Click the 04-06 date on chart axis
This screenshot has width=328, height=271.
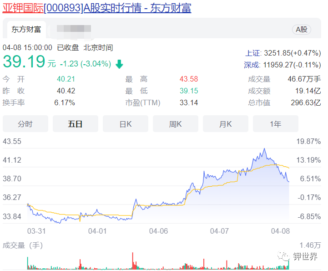point(159,231)
